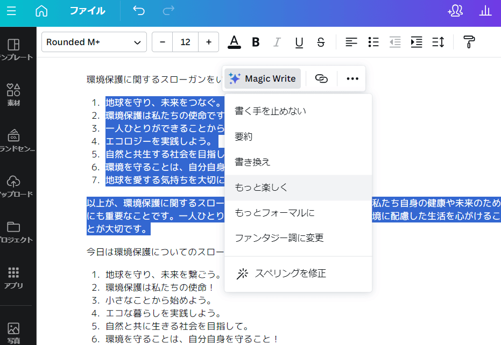Viewport: 501px width, 345px height.
Task: Click the font size field showing 12
Action: 185,42
